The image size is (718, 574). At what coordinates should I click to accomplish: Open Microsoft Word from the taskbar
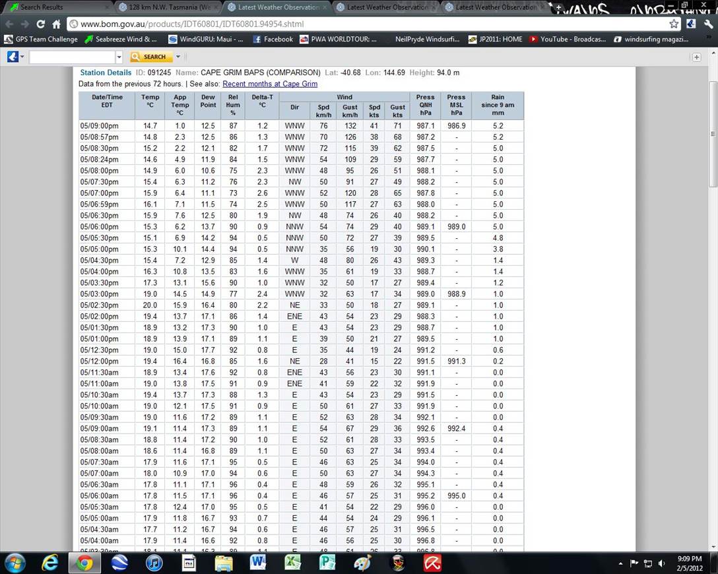pyautogui.click(x=258, y=563)
